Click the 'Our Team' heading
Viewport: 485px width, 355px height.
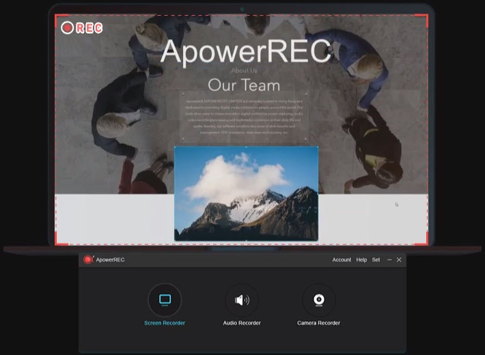tap(244, 85)
